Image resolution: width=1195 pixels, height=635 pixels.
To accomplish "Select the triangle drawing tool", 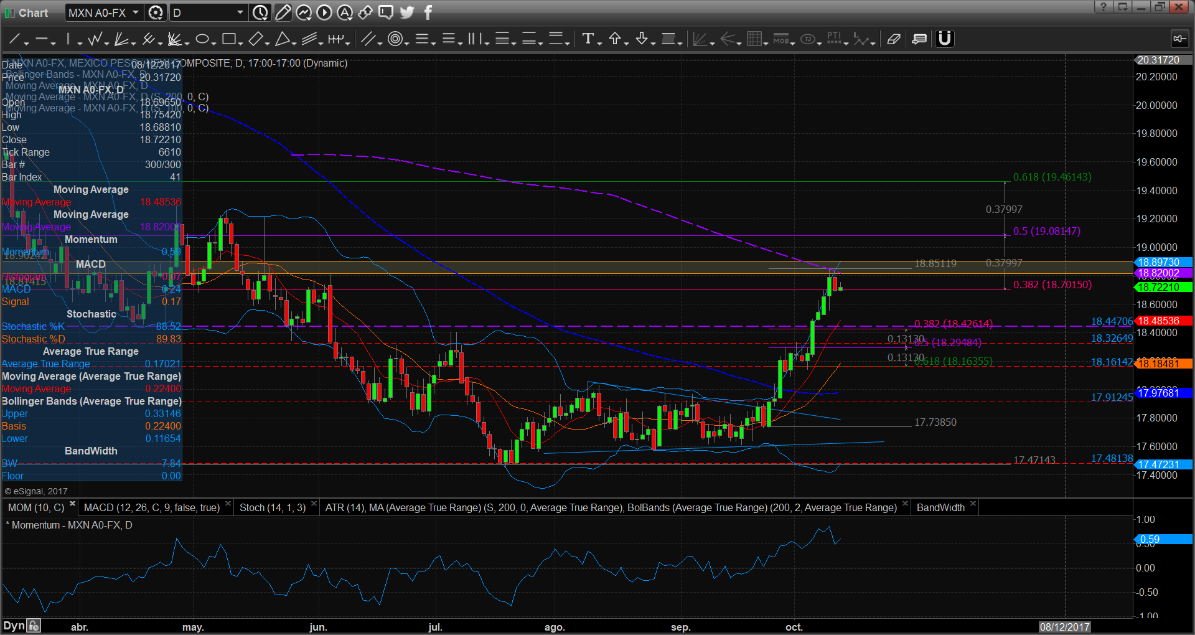I will (x=283, y=39).
